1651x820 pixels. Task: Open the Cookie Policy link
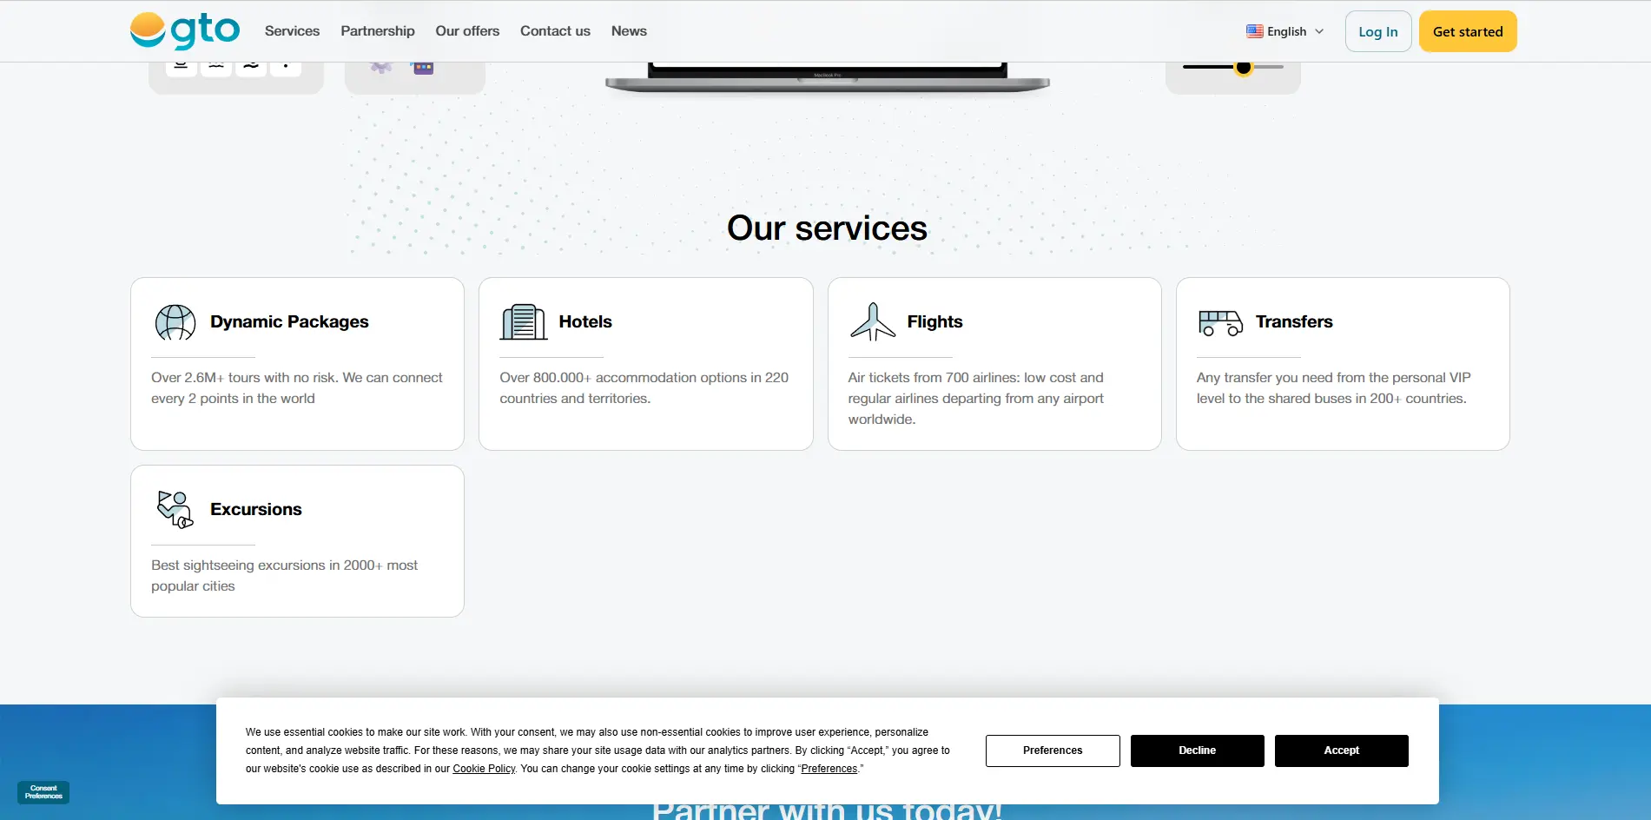[484, 768]
